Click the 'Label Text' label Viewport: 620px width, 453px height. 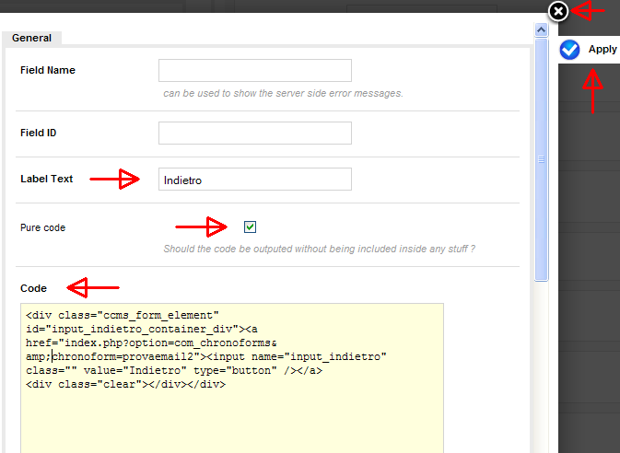click(x=47, y=179)
